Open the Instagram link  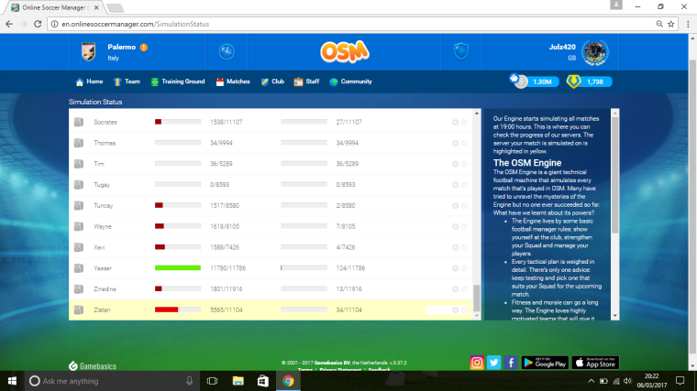tap(477, 363)
